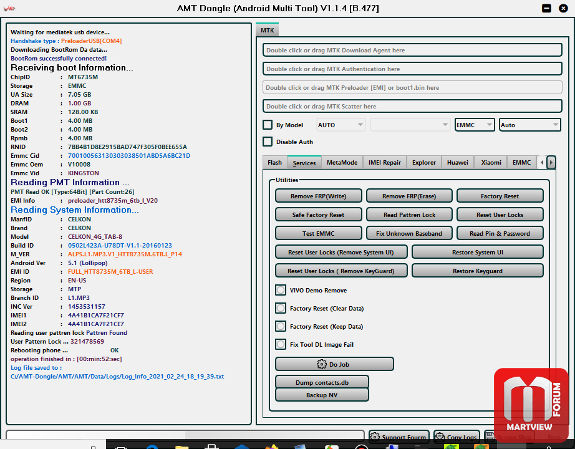Screen dimensions: 575x449
Task: Run Safe Factory Reset
Action: pyautogui.click(x=318, y=215)
